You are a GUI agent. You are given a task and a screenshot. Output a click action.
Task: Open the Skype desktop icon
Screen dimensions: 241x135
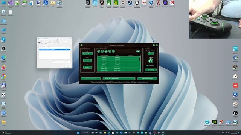[x=3, y=40]
